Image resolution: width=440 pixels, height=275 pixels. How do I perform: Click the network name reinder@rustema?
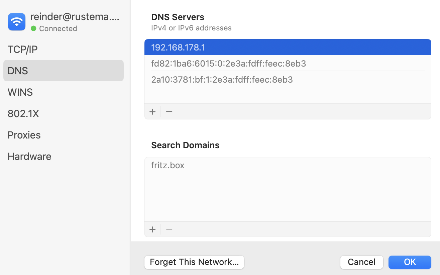[75, 16]
